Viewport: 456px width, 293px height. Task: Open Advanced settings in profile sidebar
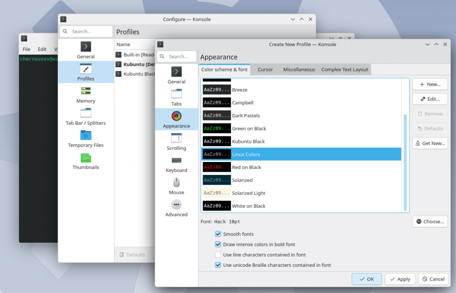(176, 208)
